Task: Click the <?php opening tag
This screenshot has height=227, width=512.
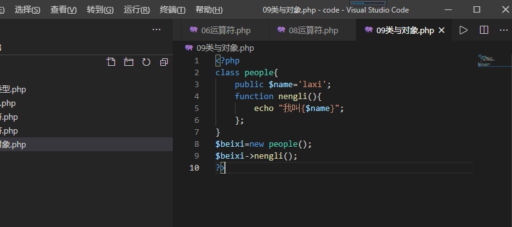Action: 227,61
